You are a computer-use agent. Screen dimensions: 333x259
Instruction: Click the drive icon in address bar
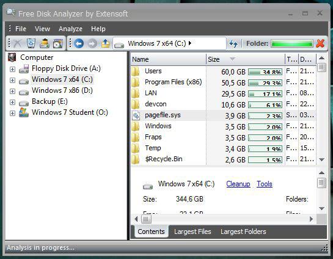119,45
